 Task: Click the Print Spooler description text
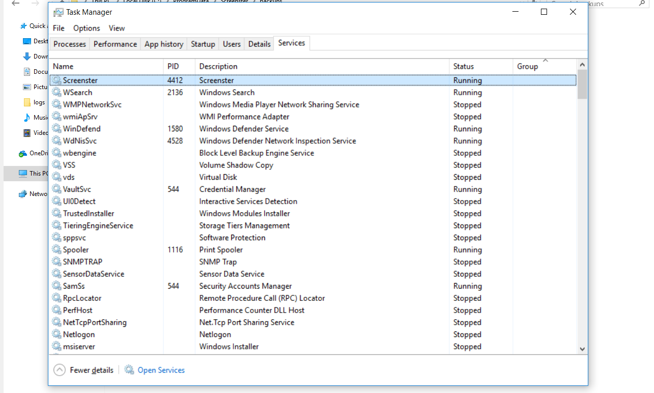221,249
